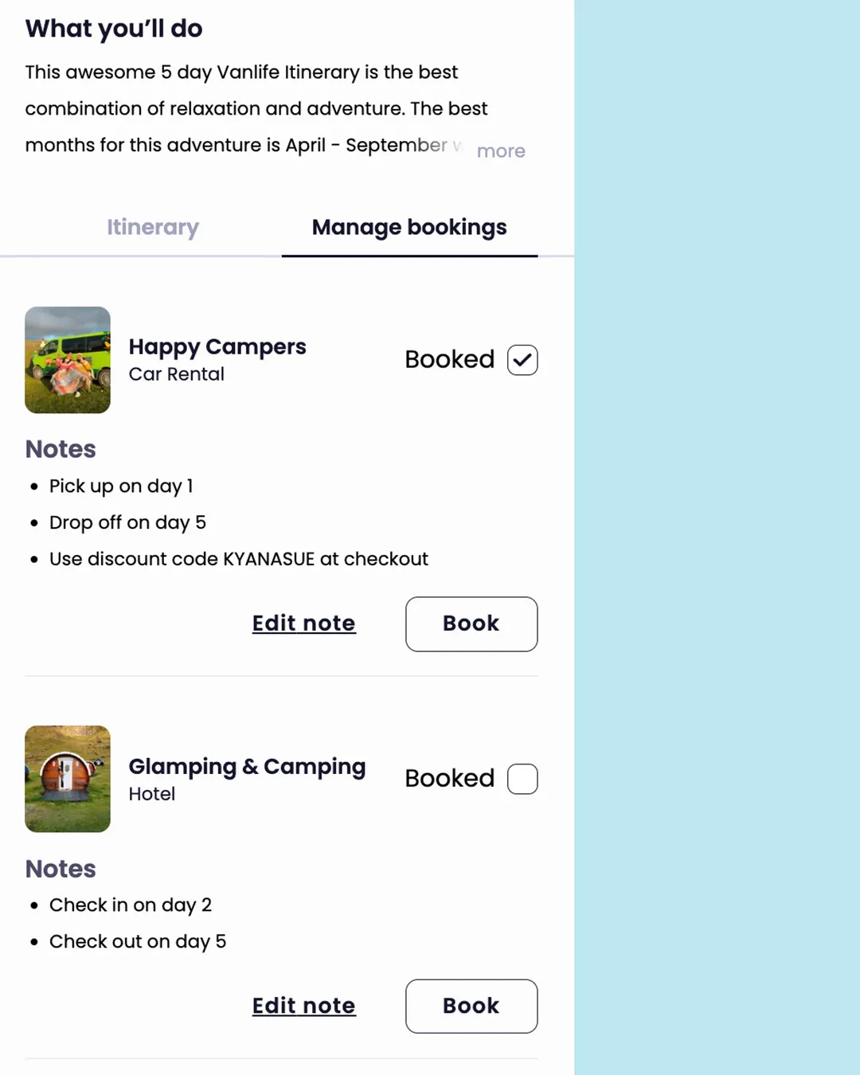Click the KYANASUE discount code note

tap(239, 559)
